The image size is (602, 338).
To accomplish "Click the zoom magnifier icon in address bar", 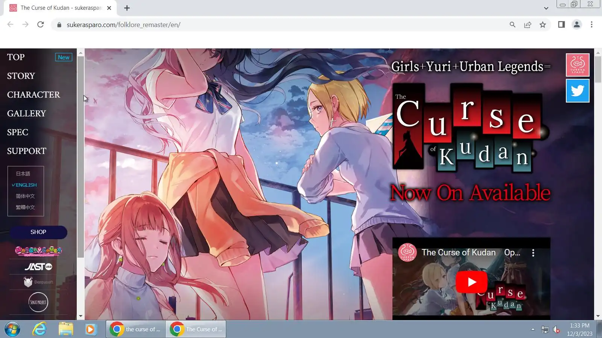I will [x=512, y=24].
